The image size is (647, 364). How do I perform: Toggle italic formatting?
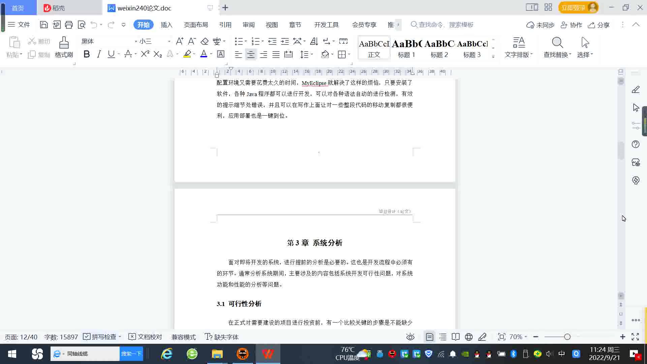(99, 54)
